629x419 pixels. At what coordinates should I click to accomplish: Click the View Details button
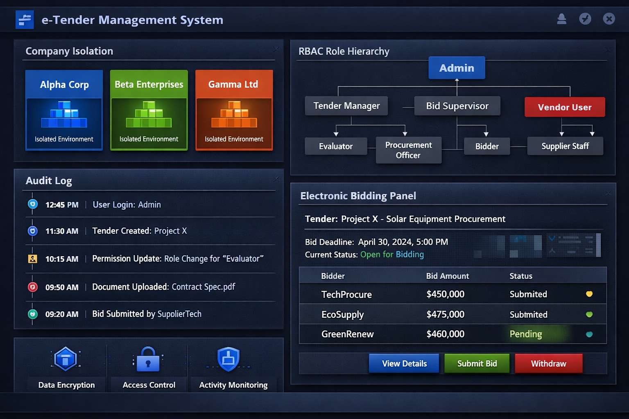pyautogui.click(x=404, y=363)
